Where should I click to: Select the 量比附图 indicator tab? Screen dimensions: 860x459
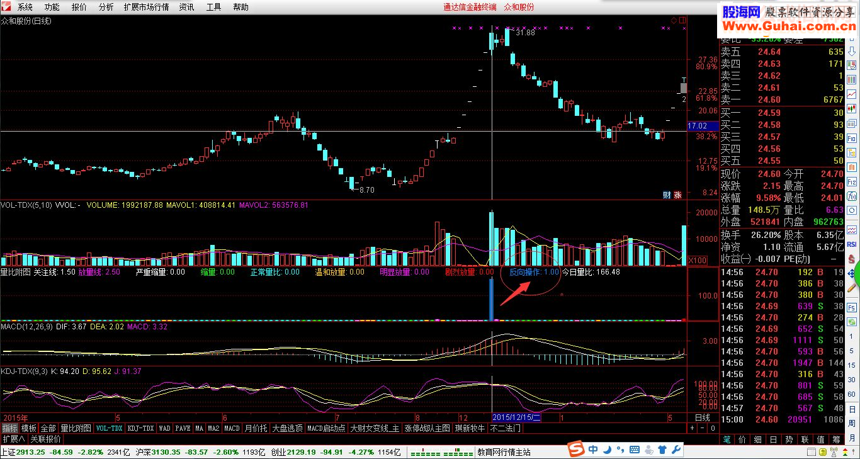click(76, 428)
